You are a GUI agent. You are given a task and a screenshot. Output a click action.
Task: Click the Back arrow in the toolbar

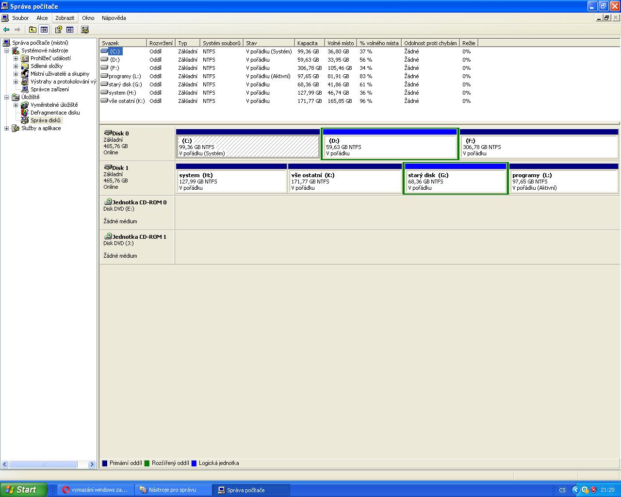6,30
